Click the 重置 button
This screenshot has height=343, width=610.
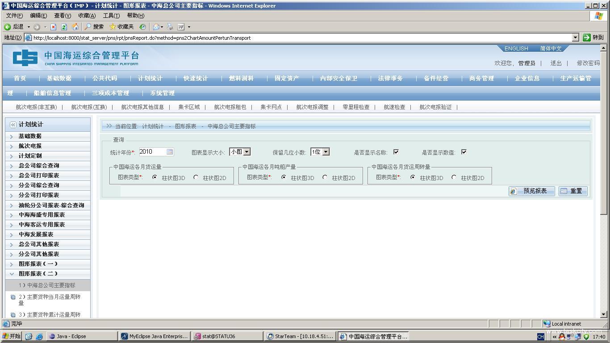pyautogui.click(x=572, y=191)
